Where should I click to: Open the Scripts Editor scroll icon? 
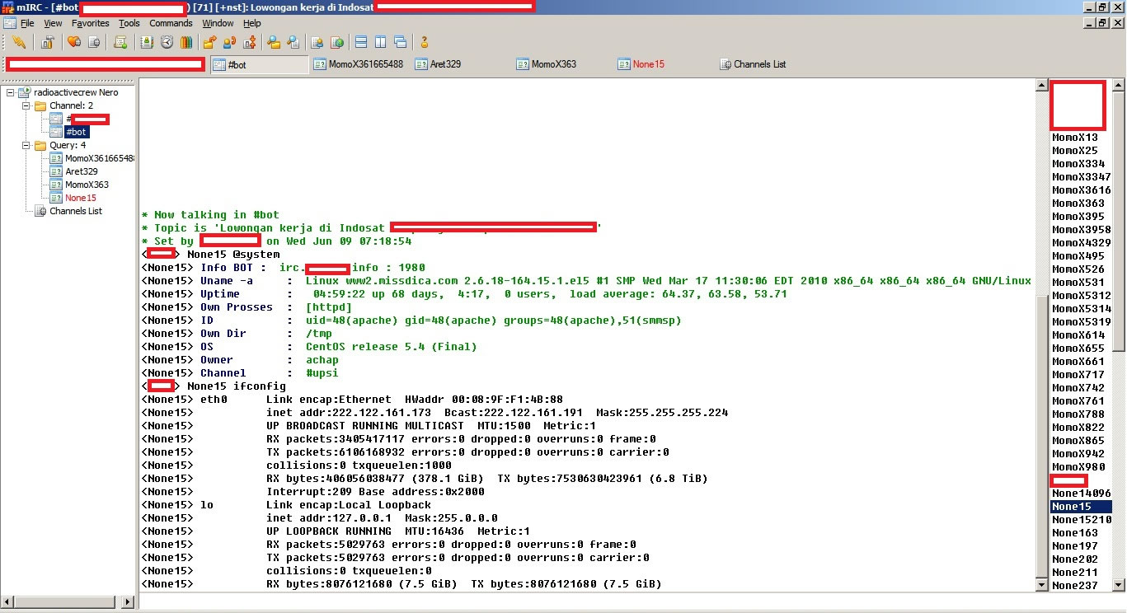coord(120,42)
